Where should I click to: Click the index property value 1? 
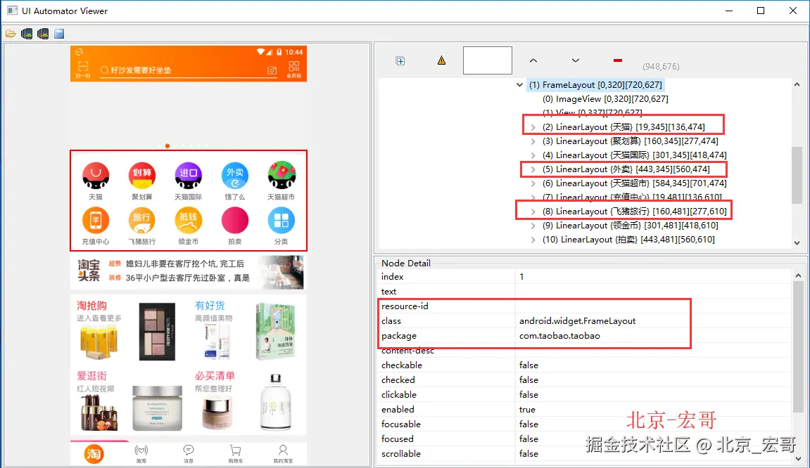pos(521,277)
